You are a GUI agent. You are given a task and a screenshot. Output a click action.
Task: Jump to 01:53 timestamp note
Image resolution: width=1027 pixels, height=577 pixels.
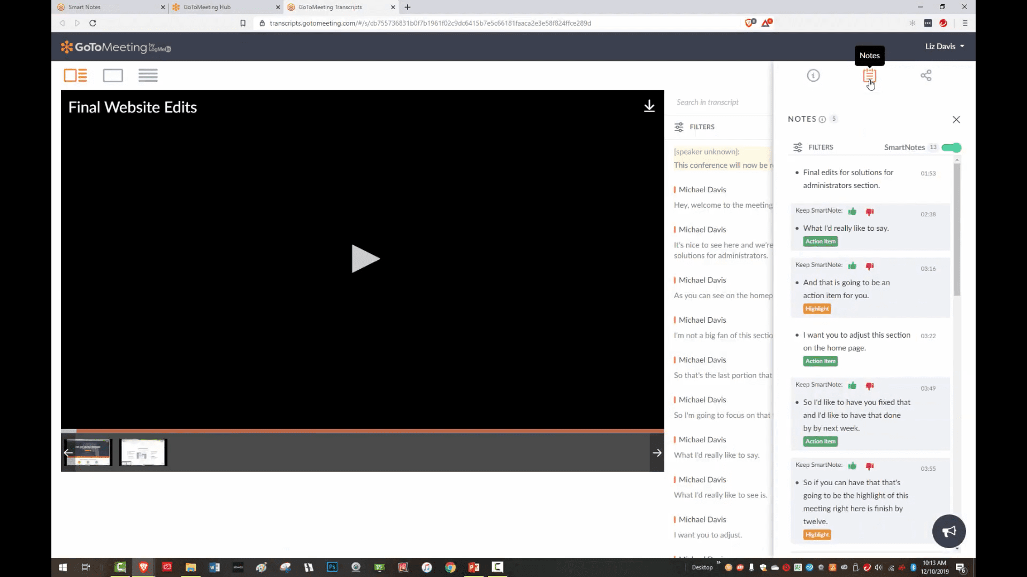point(928,173)
